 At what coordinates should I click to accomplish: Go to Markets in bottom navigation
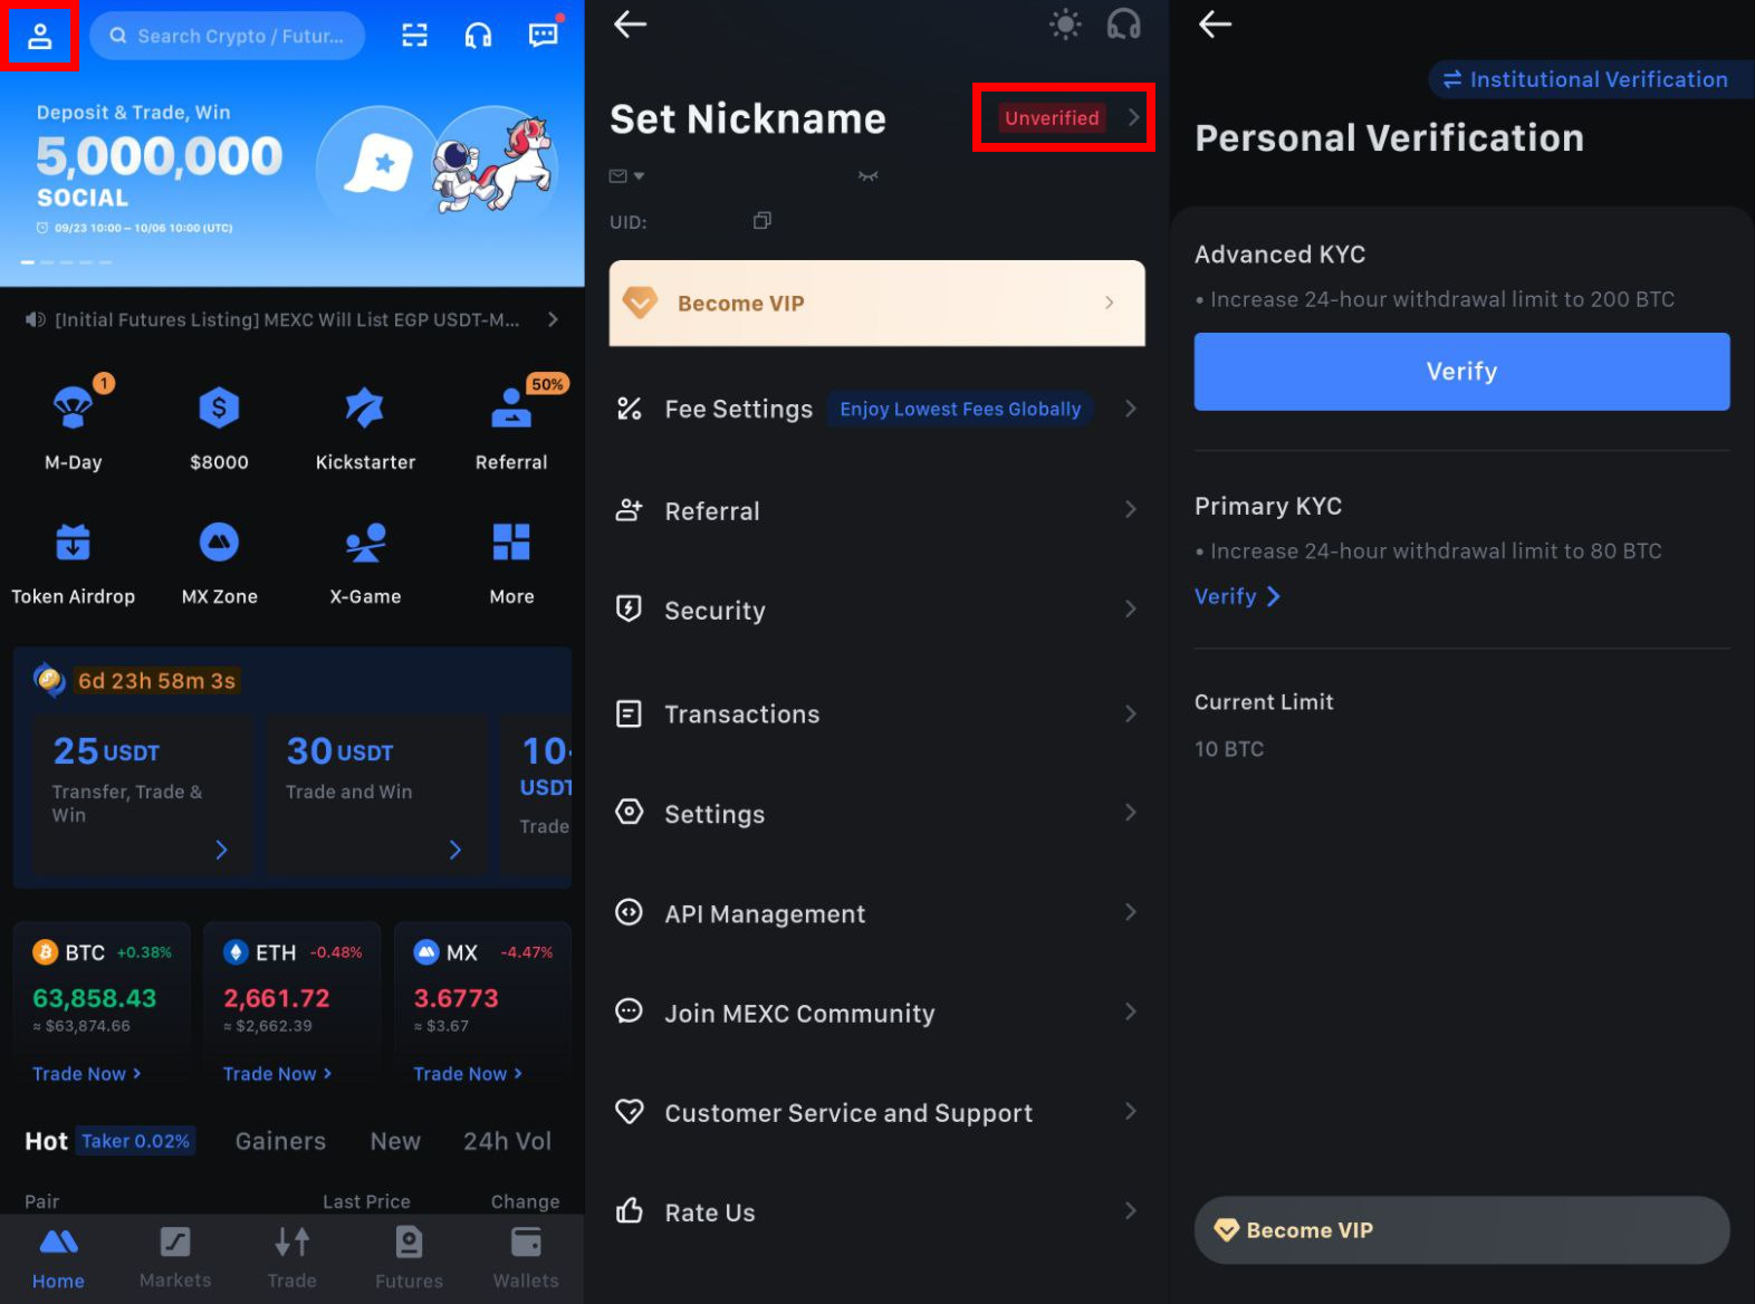tap(175, 1259)
